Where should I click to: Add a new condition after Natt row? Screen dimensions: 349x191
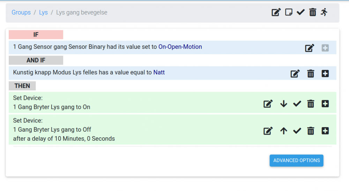[x=325, y=74]
